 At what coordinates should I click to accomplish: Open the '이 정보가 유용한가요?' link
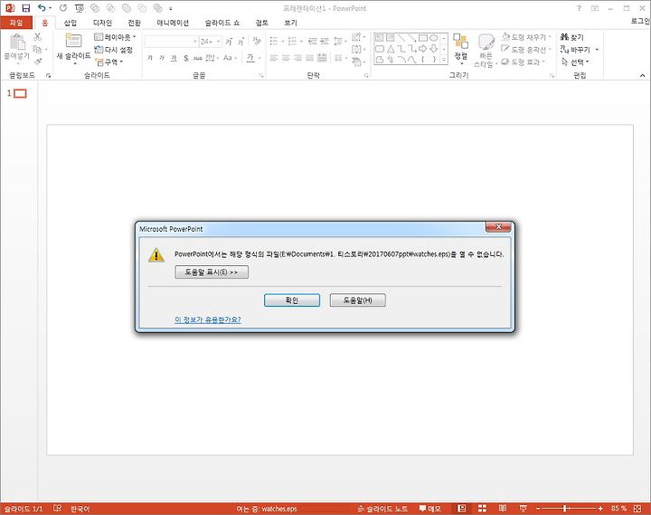pos(208,319)
